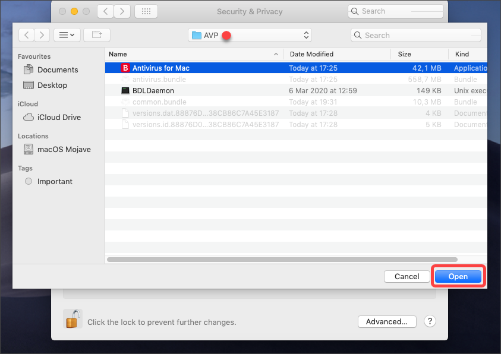The height and width of the screenshot is (354, 501).
Task: Open Documents in Favourites sidebar
Action: [58, 69]
